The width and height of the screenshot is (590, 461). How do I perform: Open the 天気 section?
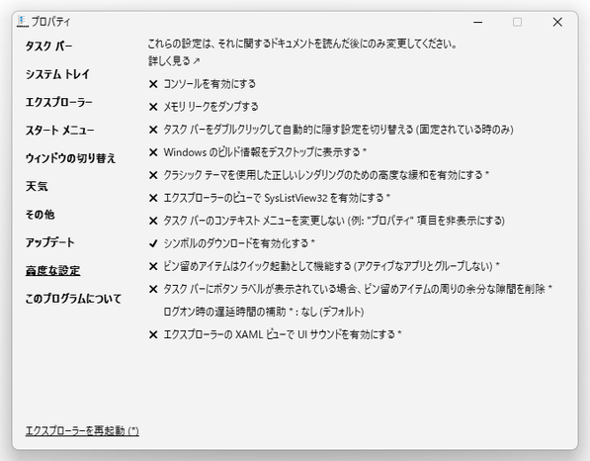click(x=37, y=186)
